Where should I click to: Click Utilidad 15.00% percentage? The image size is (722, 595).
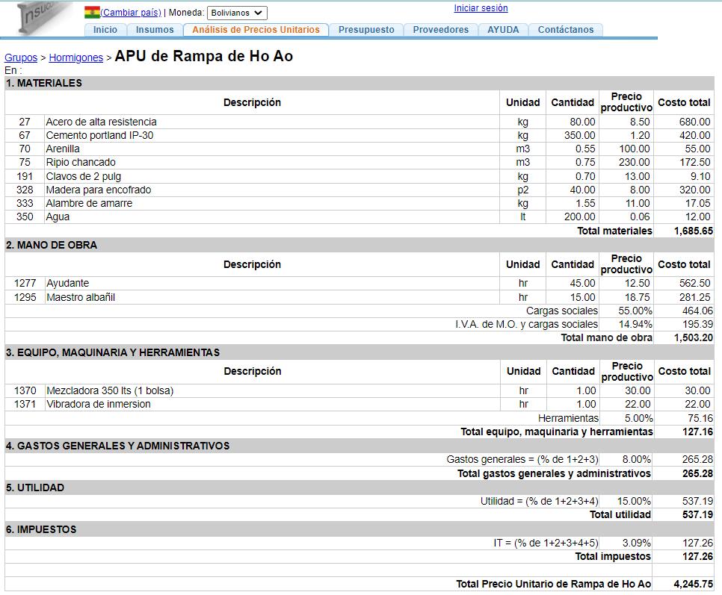tap(634, 501)
